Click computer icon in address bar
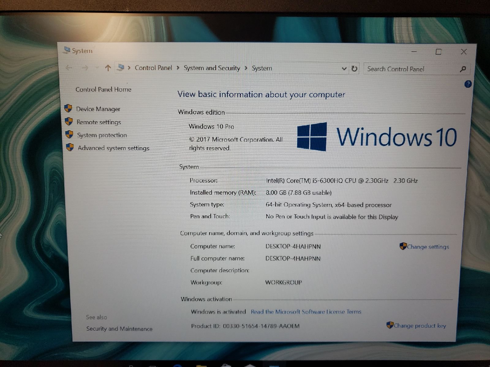490x367 pixels. [x=121, y=67]
